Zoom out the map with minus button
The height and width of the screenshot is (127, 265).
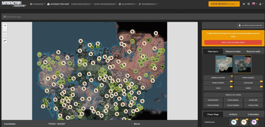click(x=5, y=29)
